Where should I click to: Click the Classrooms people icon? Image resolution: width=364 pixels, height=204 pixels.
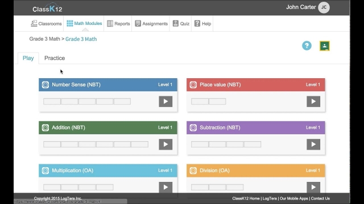pos(34,23)
